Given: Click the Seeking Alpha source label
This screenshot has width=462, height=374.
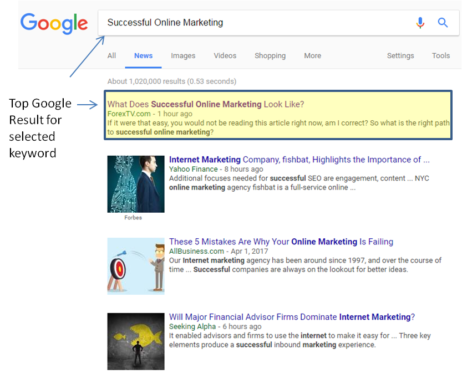Looking at the screenshot, I should coord(192,326).
